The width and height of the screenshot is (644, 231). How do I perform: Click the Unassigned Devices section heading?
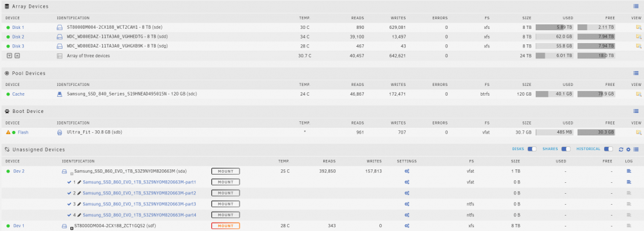39,150
